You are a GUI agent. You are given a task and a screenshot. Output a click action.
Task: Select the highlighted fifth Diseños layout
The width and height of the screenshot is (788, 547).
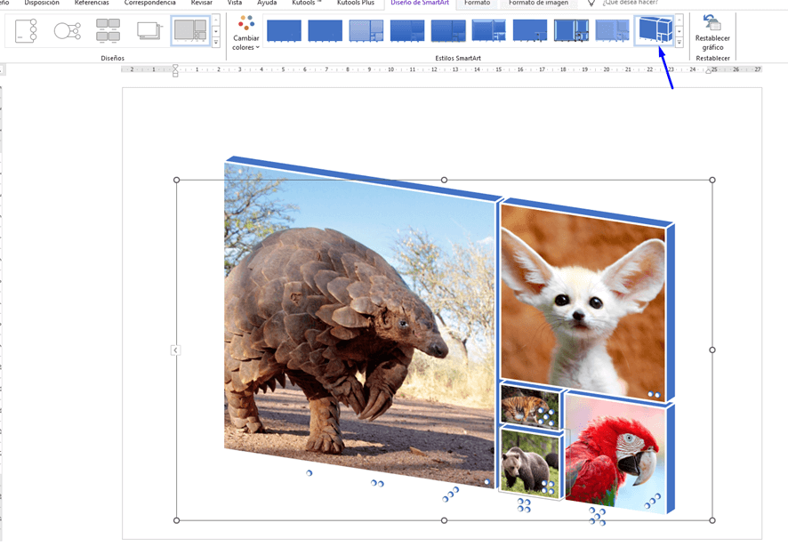tap(190, 30)
